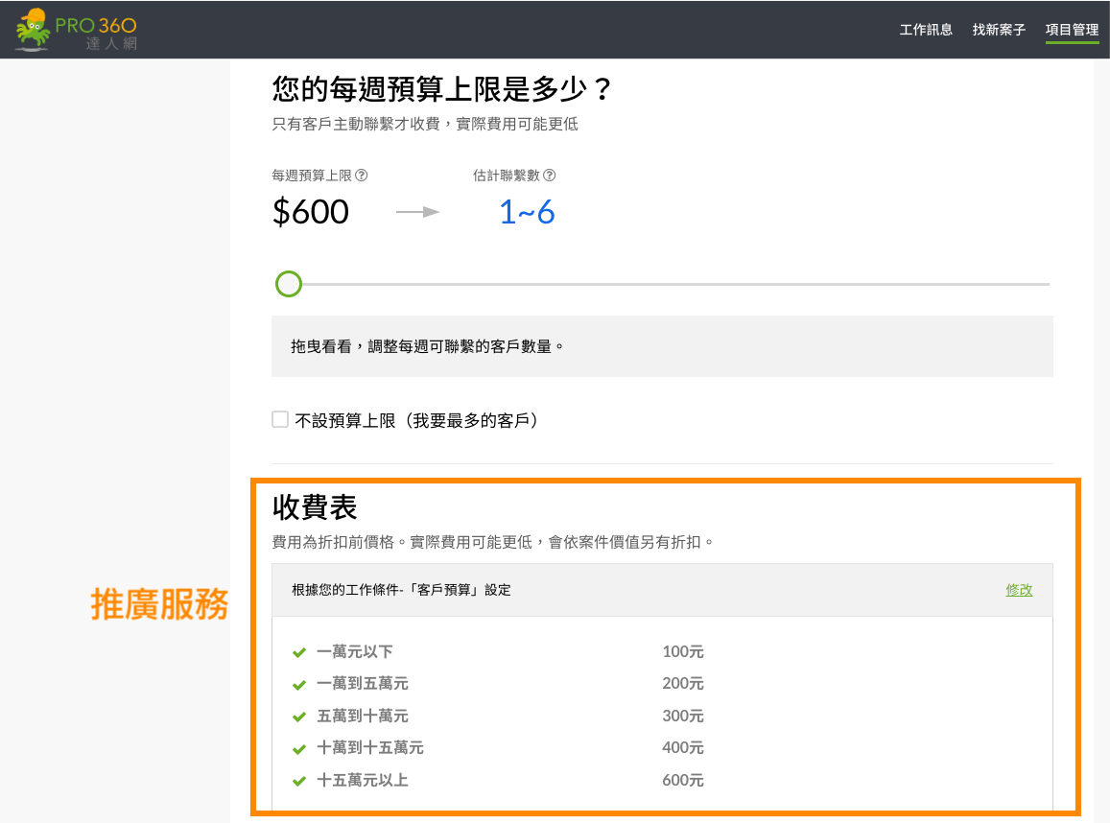Click help icon next to 每週預算上限
This screenshot has height=823, width=1110.
[362, 176]
